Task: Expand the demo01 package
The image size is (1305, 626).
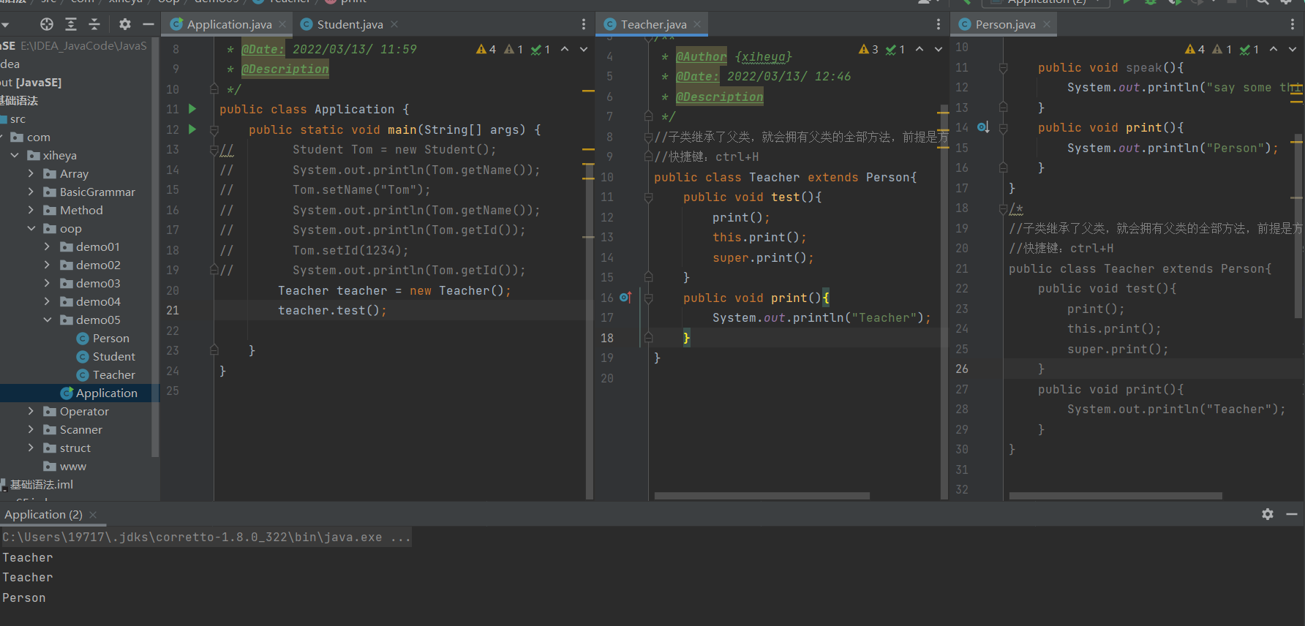Action: pyautogui.click(x=47, y=246)
